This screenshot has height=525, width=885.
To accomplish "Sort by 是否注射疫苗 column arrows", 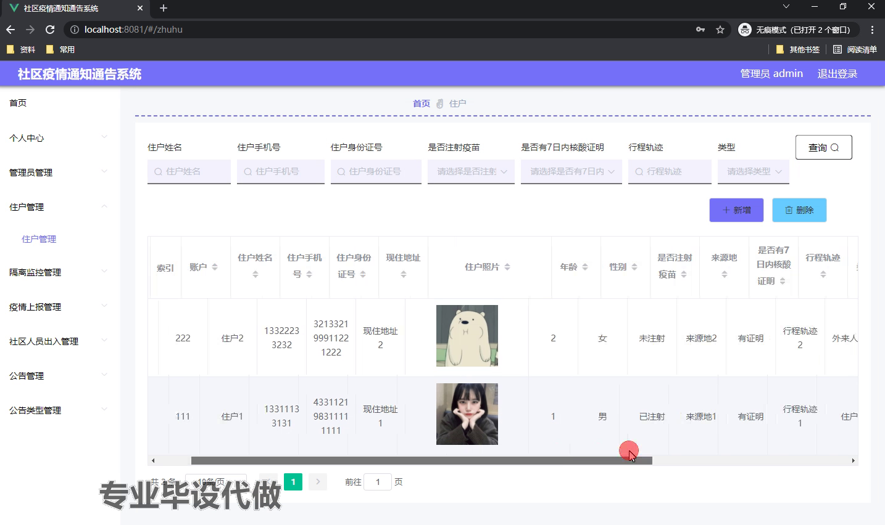I will pos(684,274).
